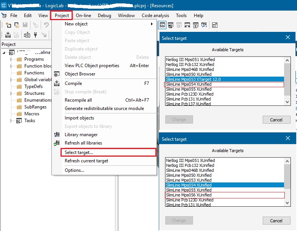The image size is (297, 231).
Task: Click the Undo arrow toolbar icon
Action: (x=46, y=25)
